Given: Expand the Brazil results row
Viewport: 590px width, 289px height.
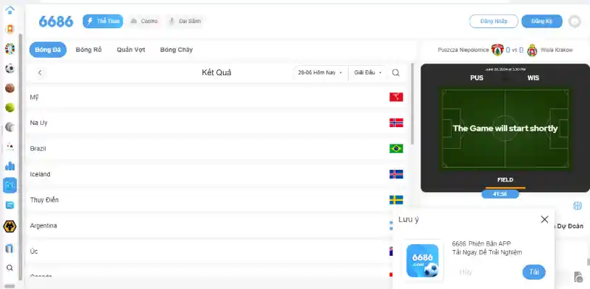Looking at the screenshot, I should pos(216,149).
